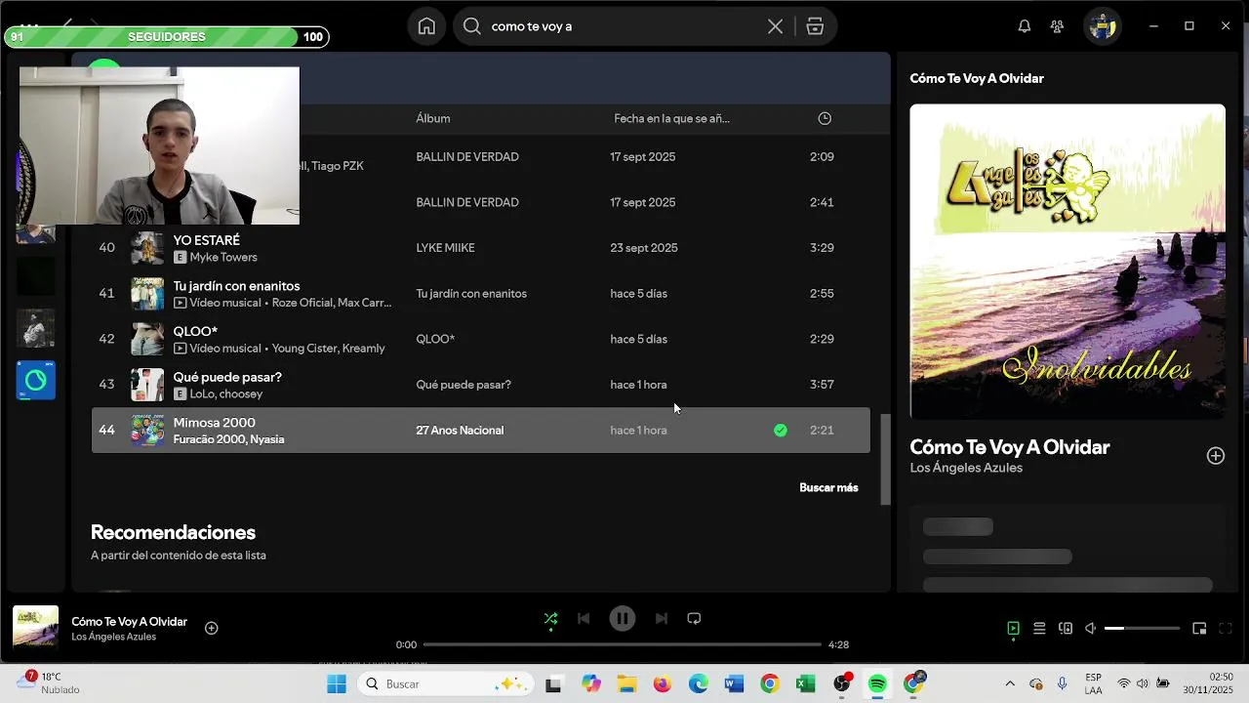
Task: Open album link 'Tu jardín con enanitos'
Action: coord(471,294)
